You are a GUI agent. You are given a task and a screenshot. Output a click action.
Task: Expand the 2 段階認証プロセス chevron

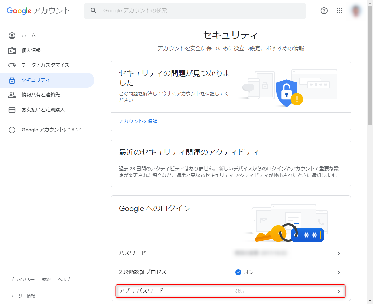coord(339,272)
